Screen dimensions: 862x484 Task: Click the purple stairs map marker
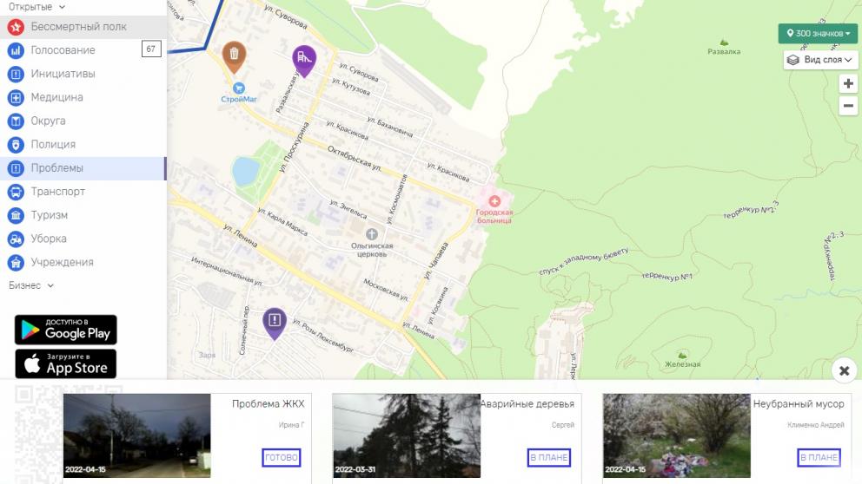[303, 59]
